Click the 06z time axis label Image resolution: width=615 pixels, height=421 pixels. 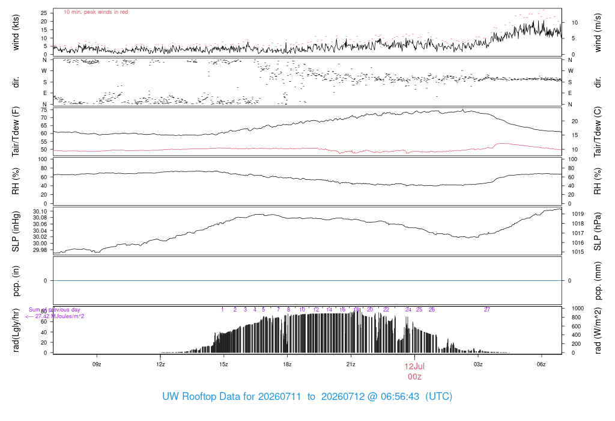click(541, 364)
